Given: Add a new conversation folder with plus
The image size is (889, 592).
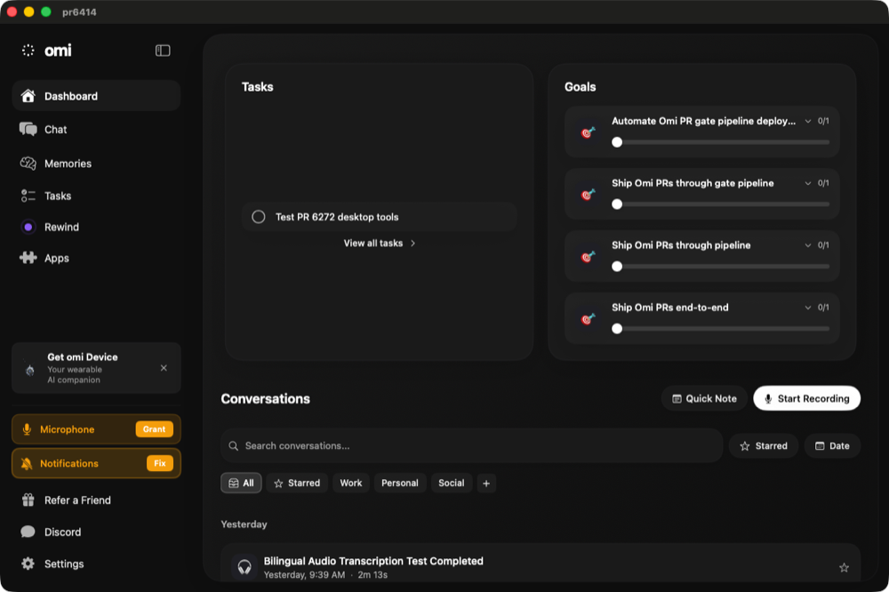Looking at the screenshot, I should pyautogui.click(x=486, y=484).
